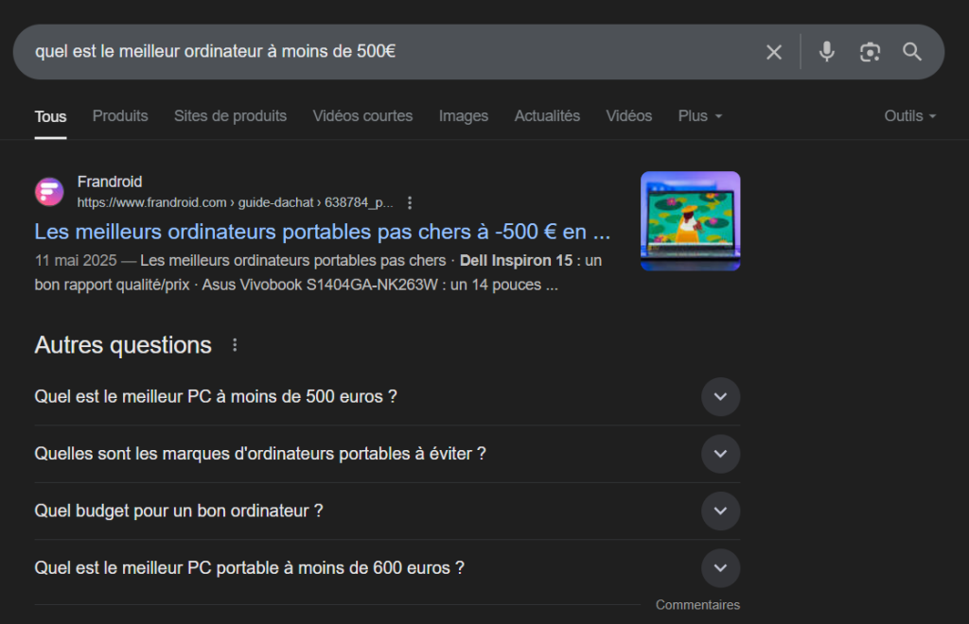Expand the question about meilleur PC à 500 euros
969x624 pixels.
[x=720, y=396]
